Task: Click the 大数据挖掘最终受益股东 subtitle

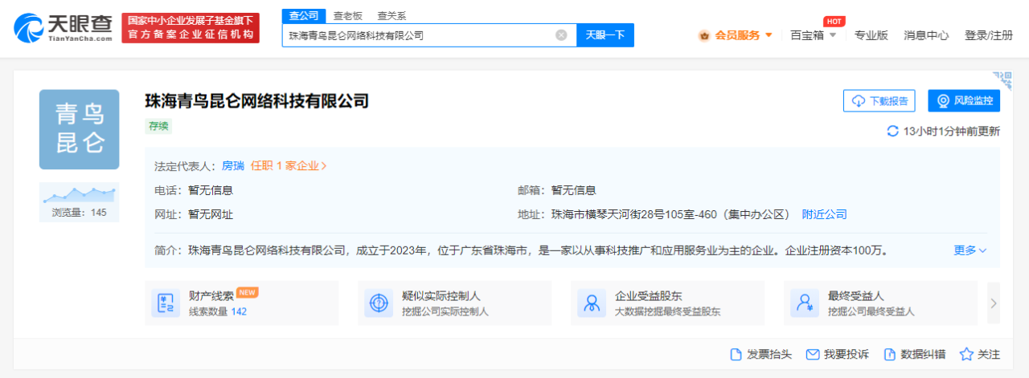Action: coord(667,311)
